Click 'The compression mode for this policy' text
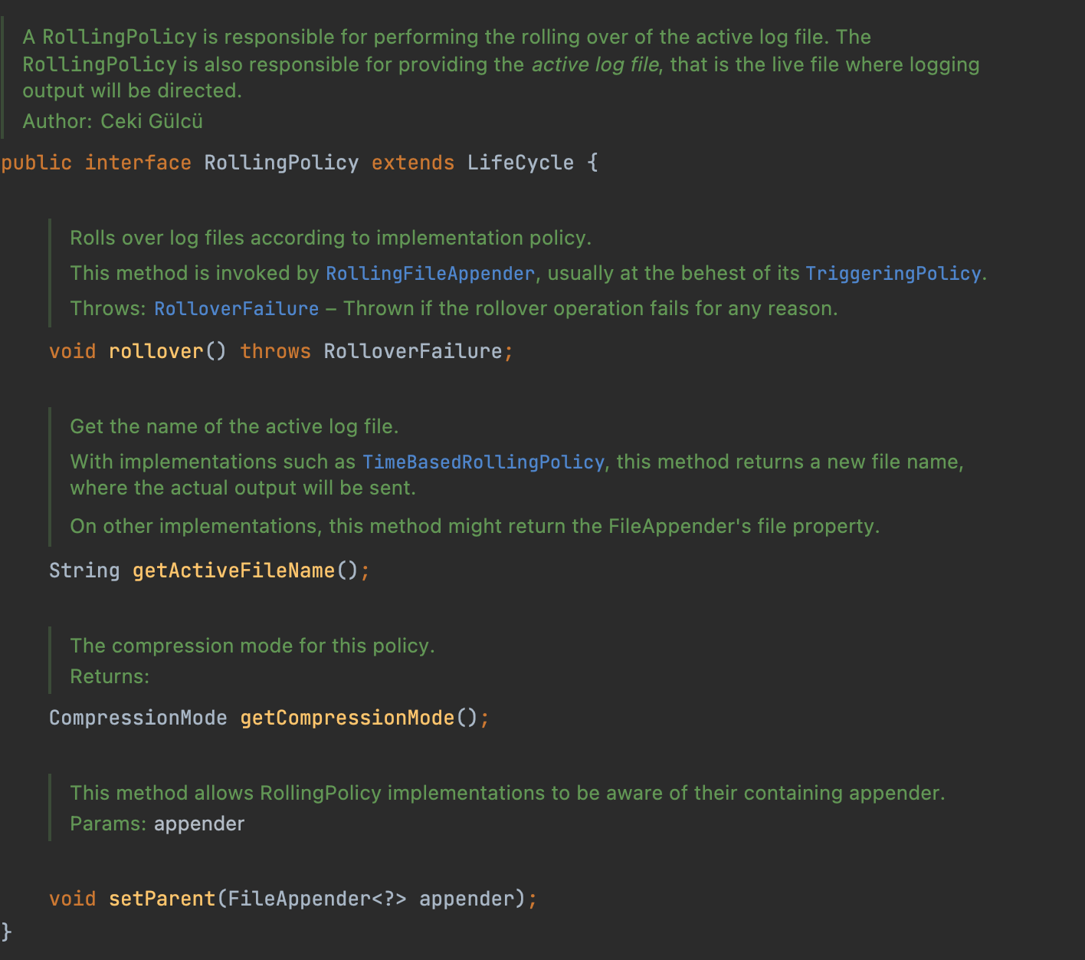 tap(252, 646)
